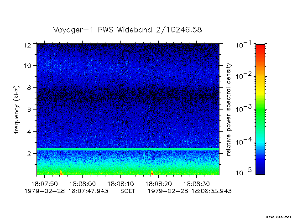This screenshot has height=219, width=292.
Task: Click the 4 frequency tick label
Action: click(x=29, y=132)
